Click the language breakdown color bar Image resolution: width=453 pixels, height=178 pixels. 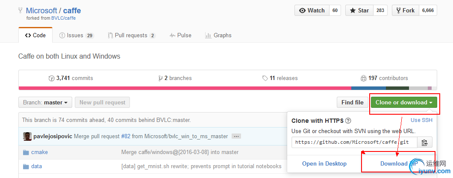(228, 88)
